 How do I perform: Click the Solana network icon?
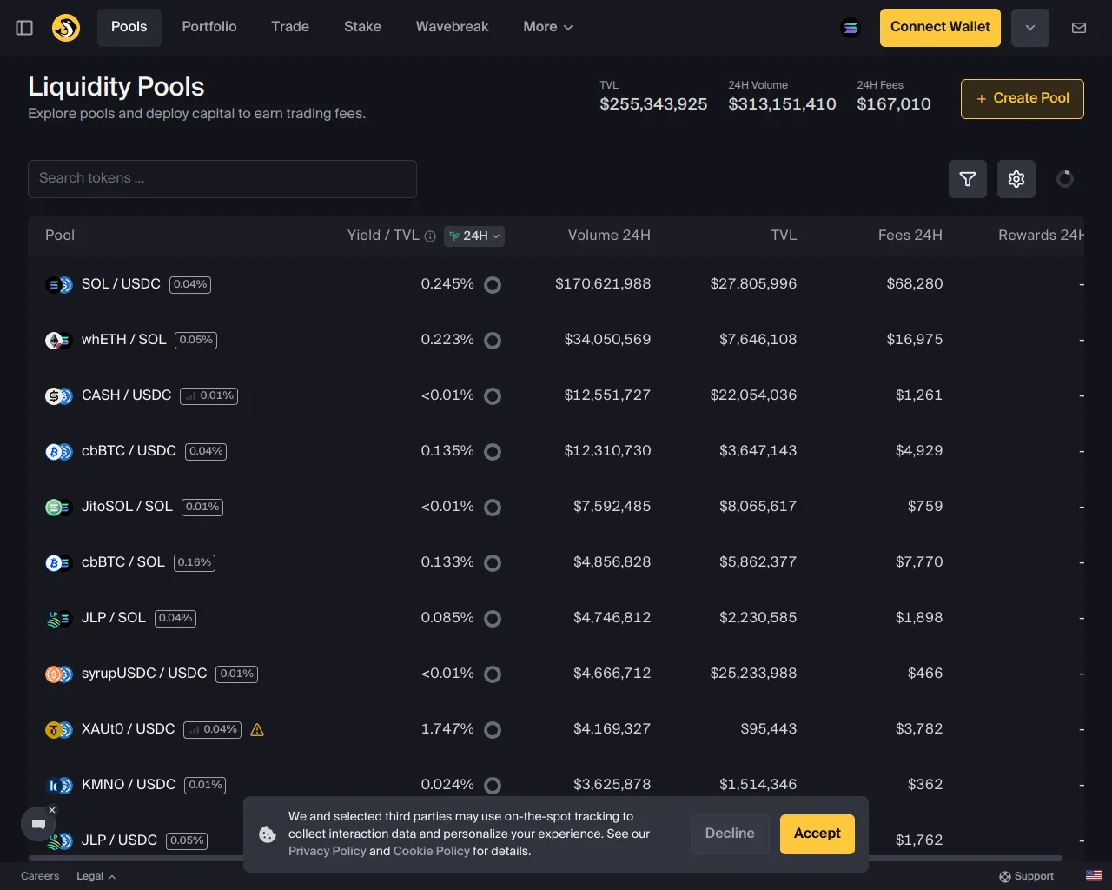[851, 28]
